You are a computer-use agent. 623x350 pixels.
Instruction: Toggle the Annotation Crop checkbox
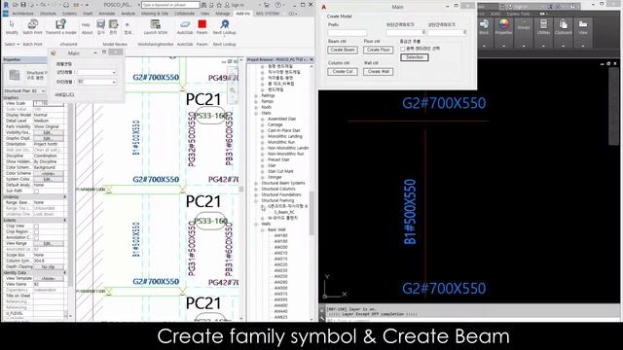point(37,237)
